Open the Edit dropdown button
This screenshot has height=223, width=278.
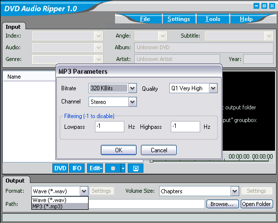[95, 168]
